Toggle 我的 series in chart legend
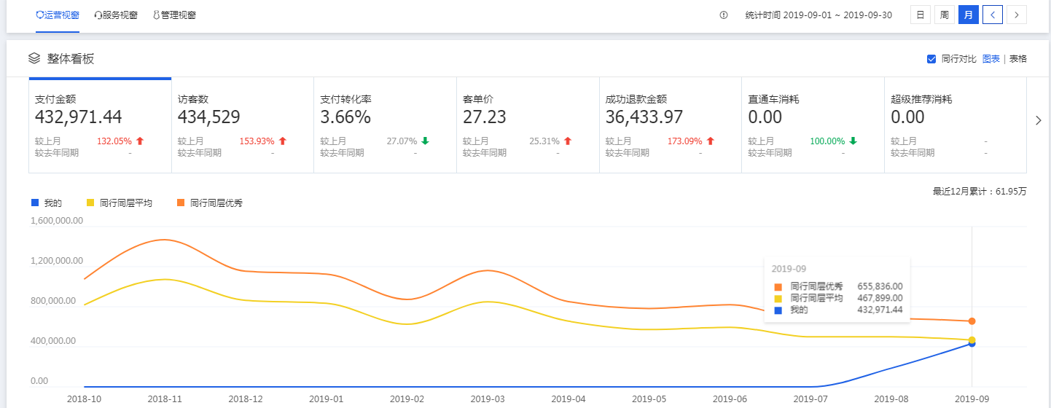Image resolution: width=1051 pixels, height=408 pixels. pos(47,203)
